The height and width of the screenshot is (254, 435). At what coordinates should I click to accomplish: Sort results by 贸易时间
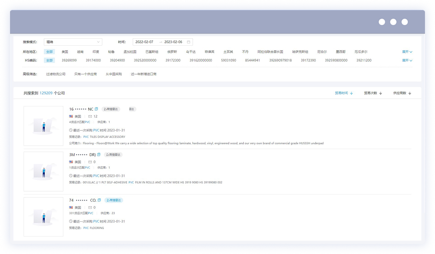point(344,93)
